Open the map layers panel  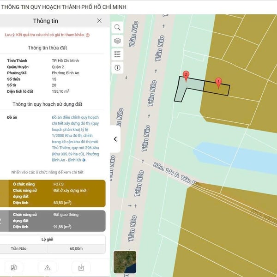[117, 41]
